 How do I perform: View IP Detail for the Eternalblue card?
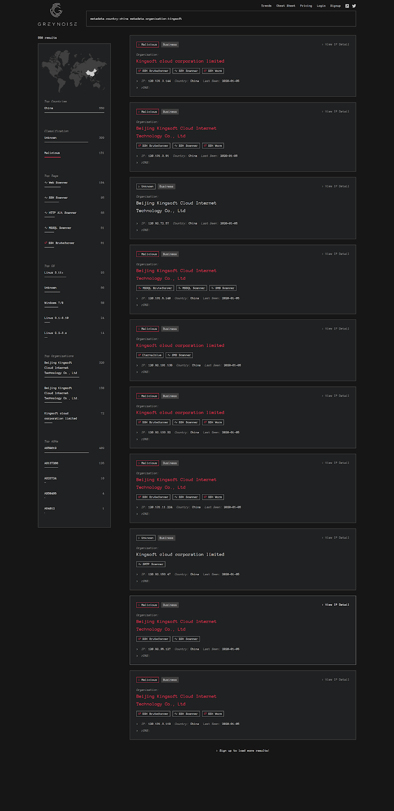335,328
